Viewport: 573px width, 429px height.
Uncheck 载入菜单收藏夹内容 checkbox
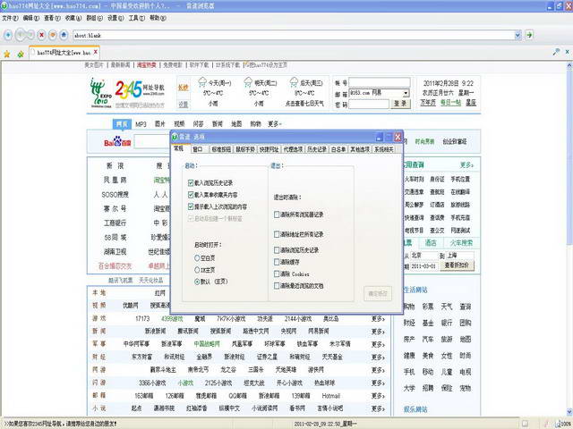[191, 195]
